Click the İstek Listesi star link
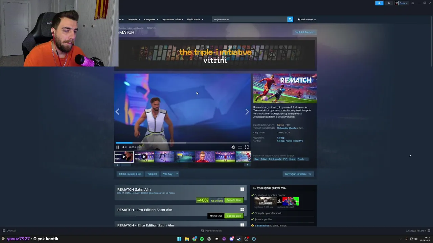This screenshot has height=243, width=433. click(306, 20)
